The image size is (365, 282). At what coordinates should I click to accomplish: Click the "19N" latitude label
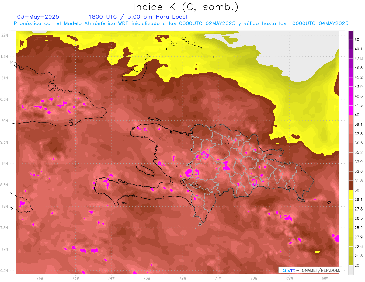click(x=5, y=163)
